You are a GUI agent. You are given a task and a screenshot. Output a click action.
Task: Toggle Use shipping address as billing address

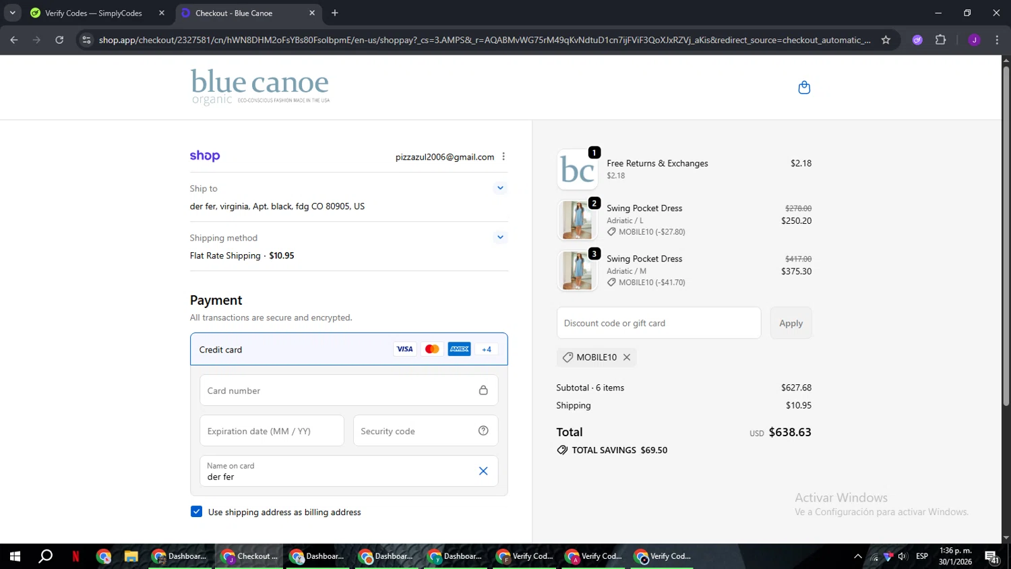tap(196, 512)
